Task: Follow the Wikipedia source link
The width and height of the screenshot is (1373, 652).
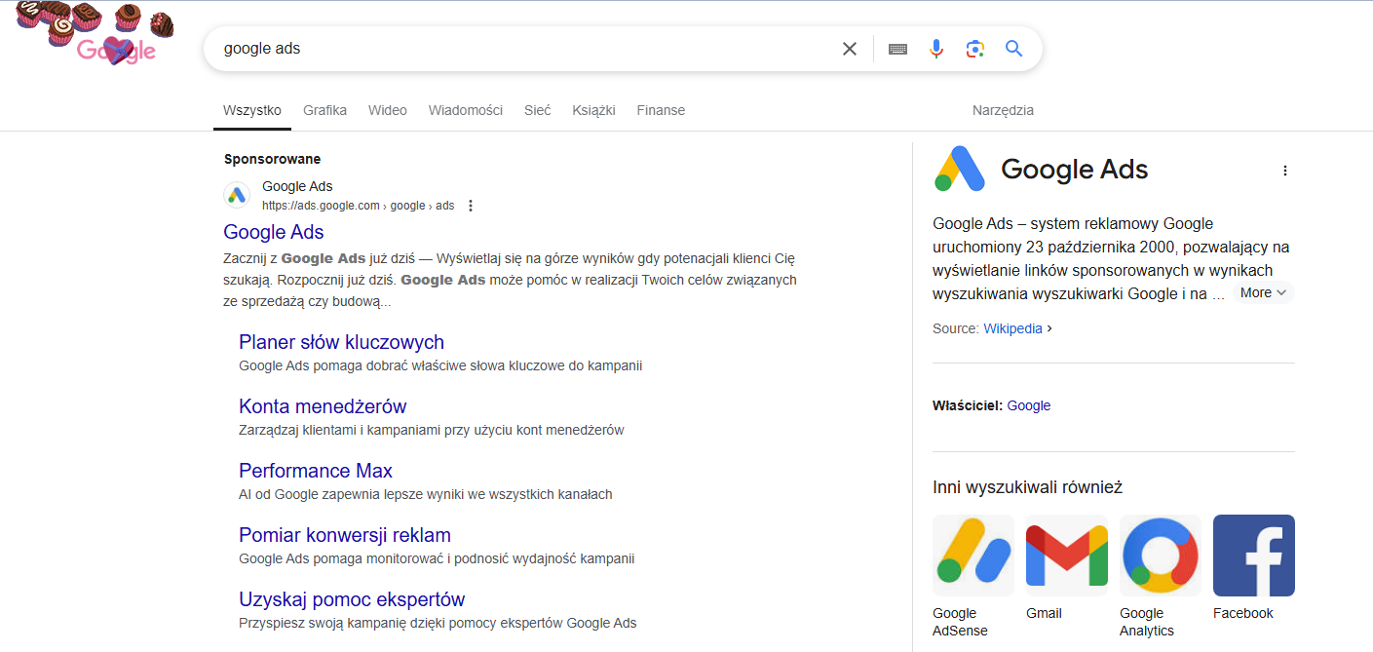Action: tap(1012, 328)
